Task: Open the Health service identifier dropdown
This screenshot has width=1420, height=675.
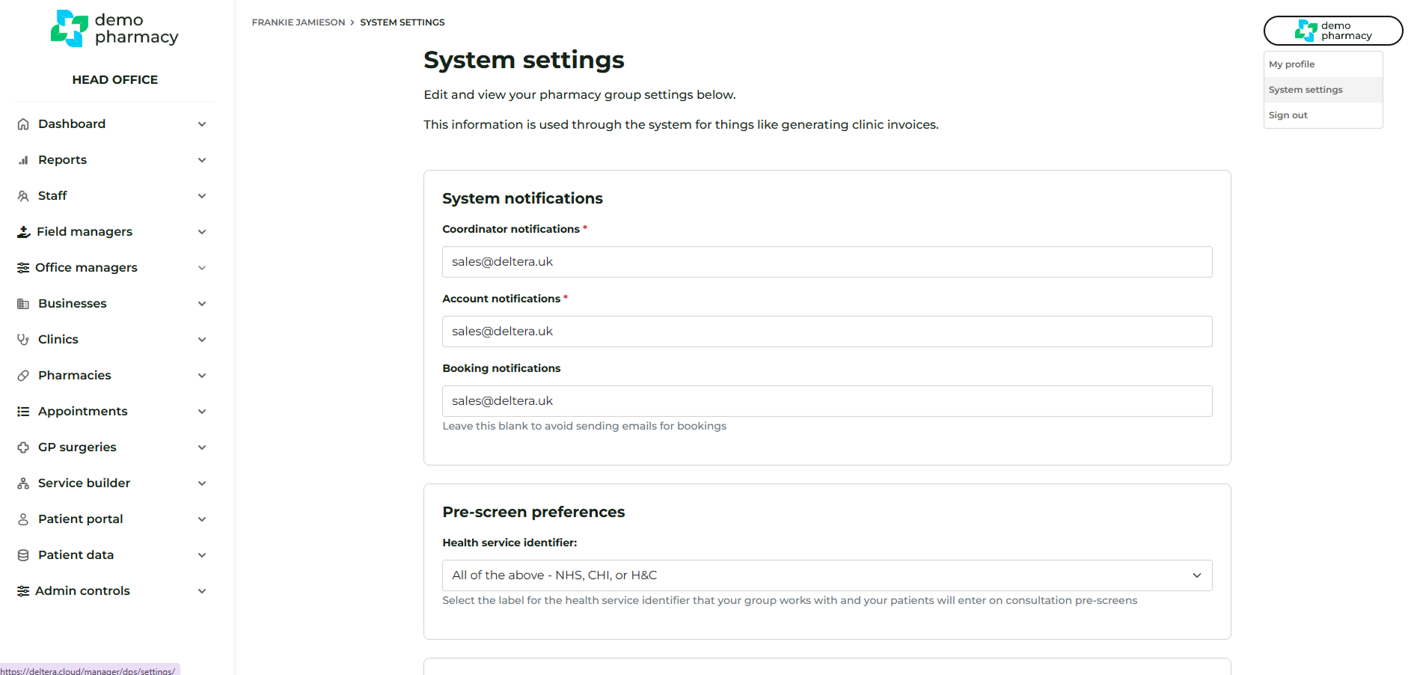Action: click(827, 575)
